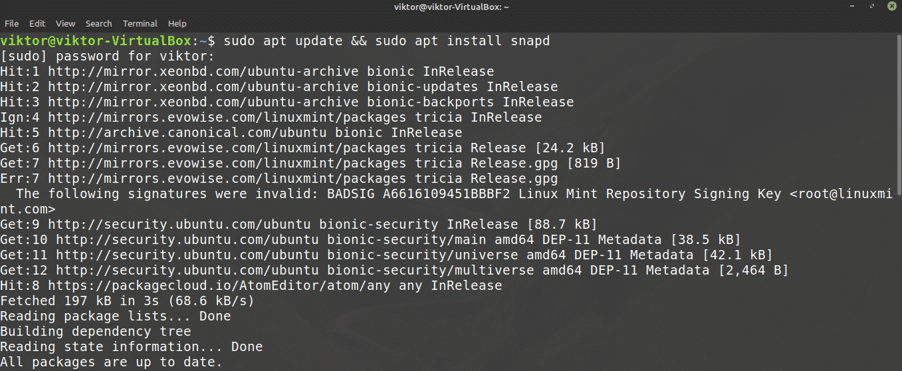
Task: Open the View menu
Action: (65, 23)
